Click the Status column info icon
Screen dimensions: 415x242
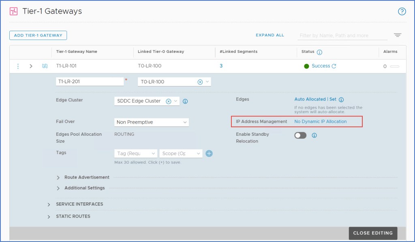(x=319, y=52)
